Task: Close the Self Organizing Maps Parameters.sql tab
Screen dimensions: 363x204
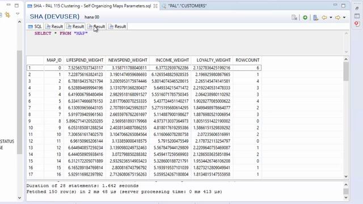Action: [155, 6]
